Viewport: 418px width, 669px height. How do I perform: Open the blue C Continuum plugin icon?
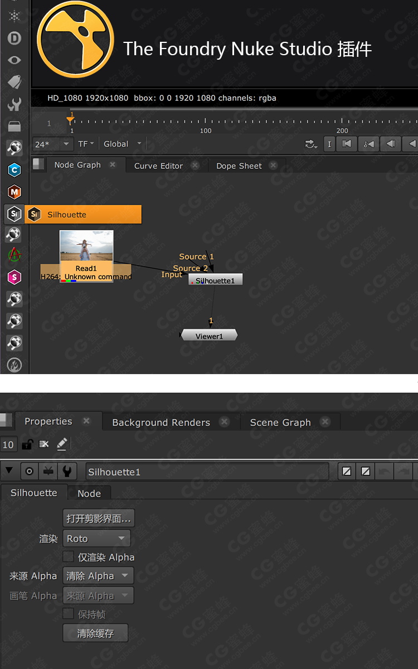pos(14,170)
